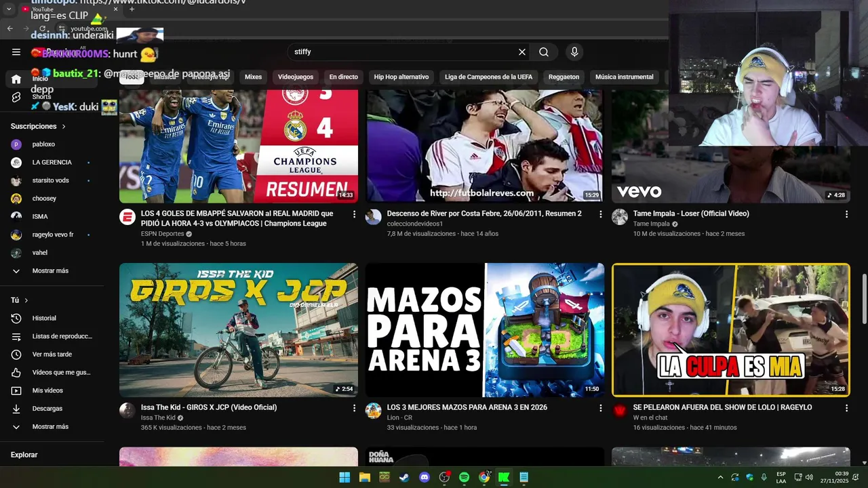Image resolution: width=868 pixels, height=488 pixels.
Task: Open options menu for Descenso de River video
Action: click(x=600, y=214)
